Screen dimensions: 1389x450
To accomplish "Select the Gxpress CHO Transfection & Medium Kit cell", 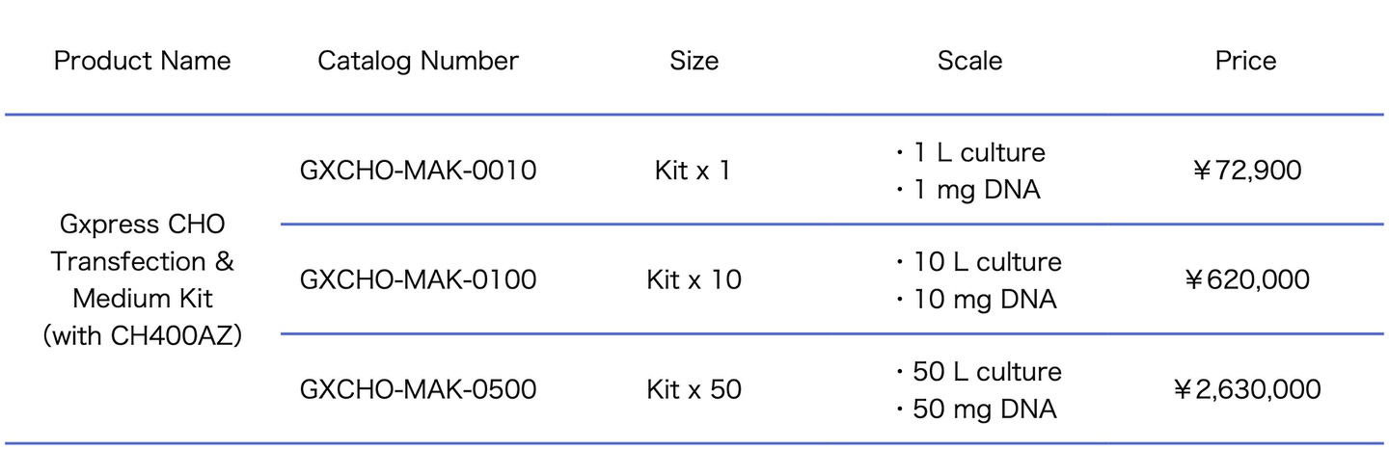I will pyautogui.click(x=143, y=279).
